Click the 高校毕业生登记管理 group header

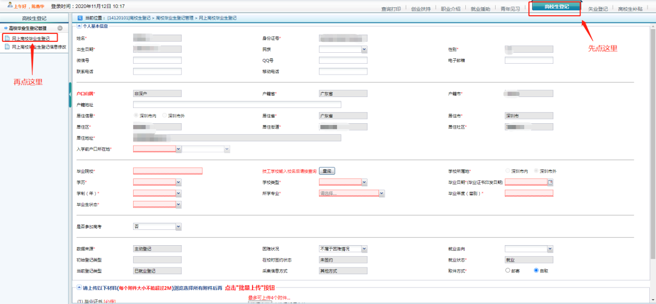pyautogui.click(x=33, y=29)
